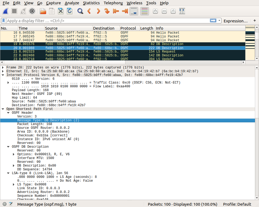Collapse Open Shortest Path First tree
The width and height of the screenshot is (259, 207).
(x=3, y=109)
